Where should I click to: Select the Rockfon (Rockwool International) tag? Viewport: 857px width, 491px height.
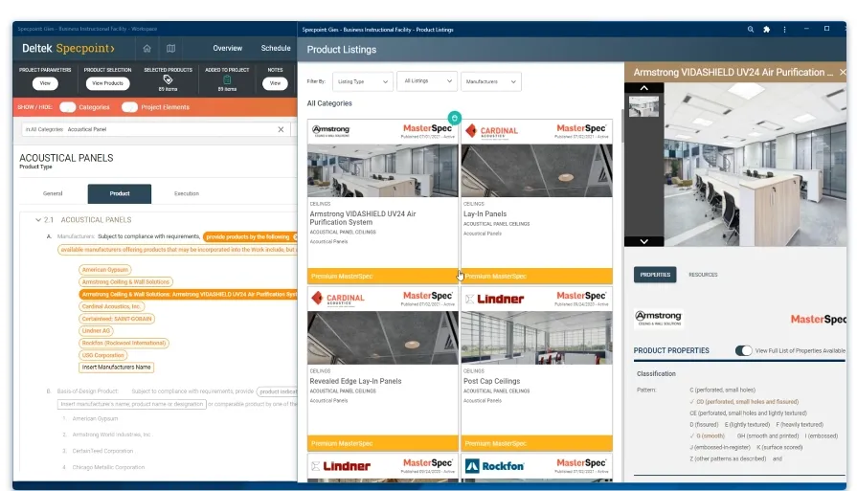click(x=124, y=343)
